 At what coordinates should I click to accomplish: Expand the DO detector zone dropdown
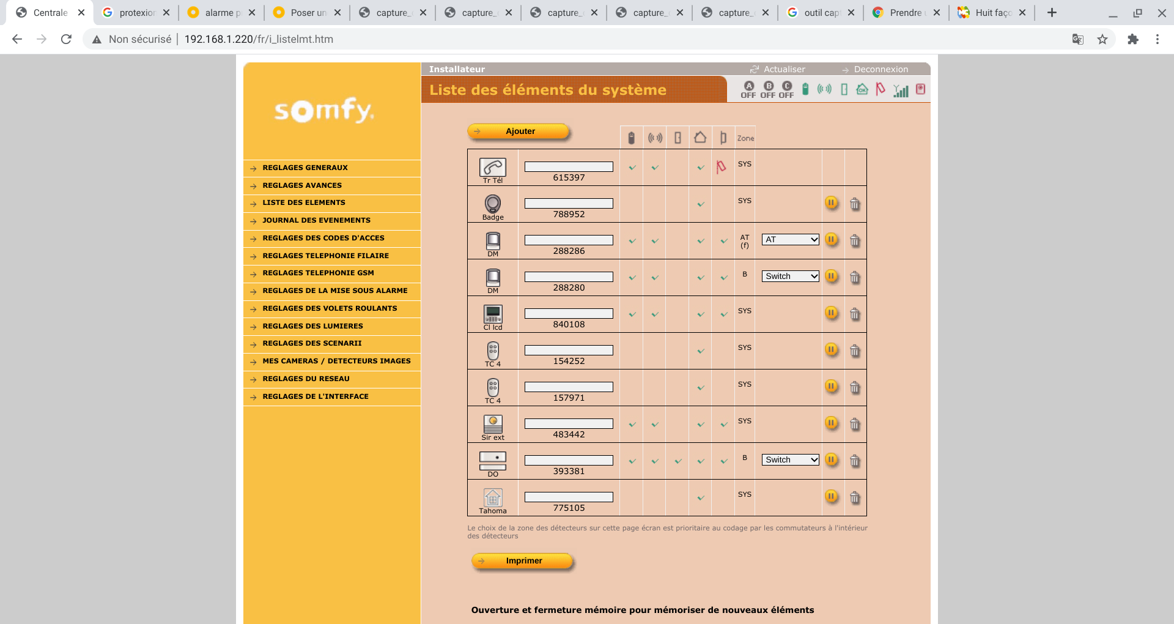790,460
